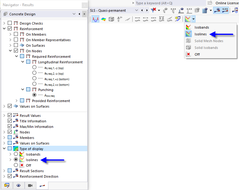Select as,req,1,-z (top) radio button
The width and height of the screenshot is (239, 190).
point(35,67)
